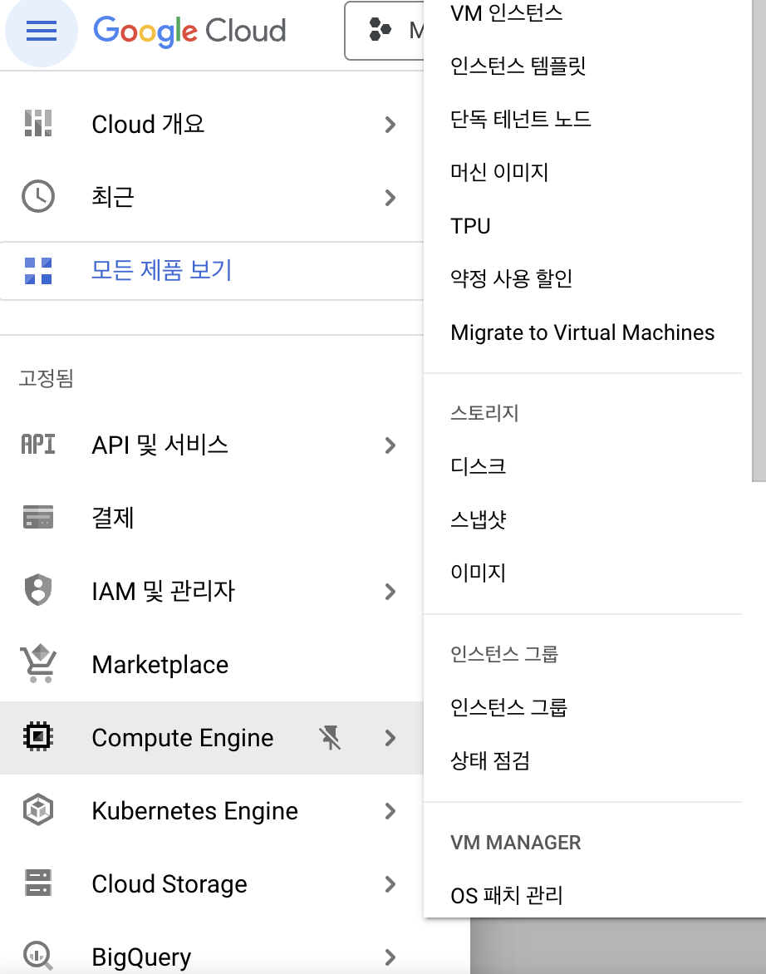
Task: Open Migrate to Virtual Machines
Action: tap(582, 332)
